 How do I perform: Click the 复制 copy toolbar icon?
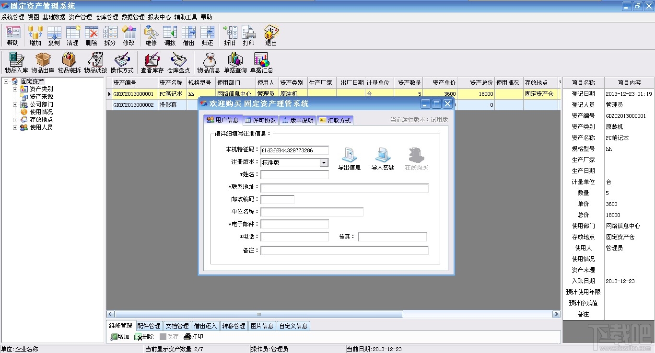coord(54,35)
